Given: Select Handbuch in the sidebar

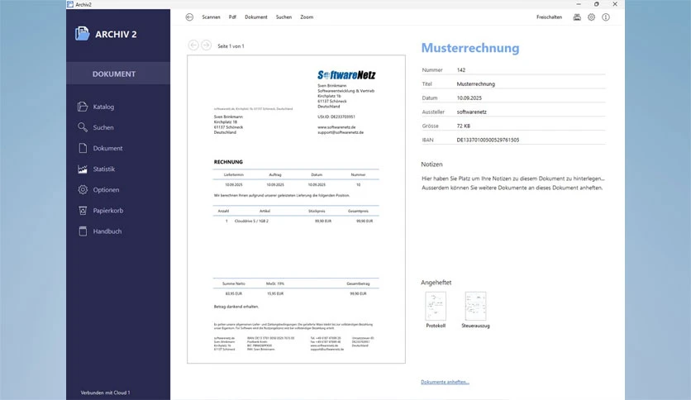Looking at the screenshot, I should (107, 231).
